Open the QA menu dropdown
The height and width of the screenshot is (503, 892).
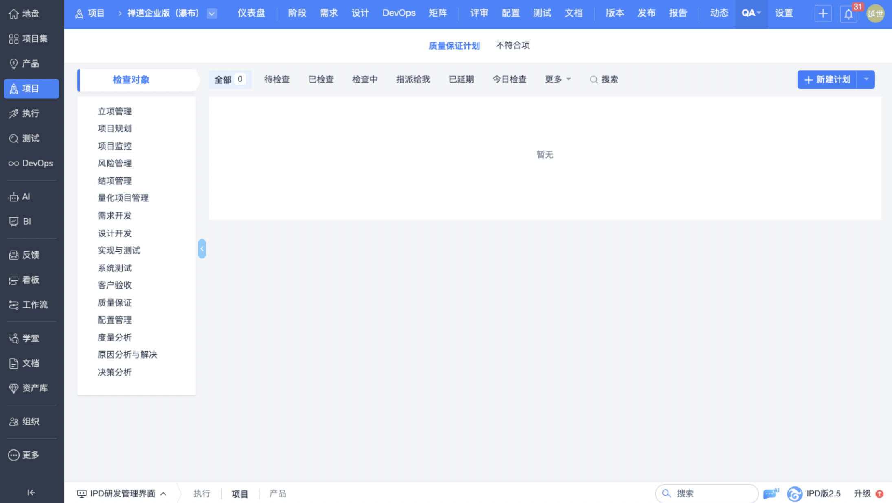click(751, 13)
